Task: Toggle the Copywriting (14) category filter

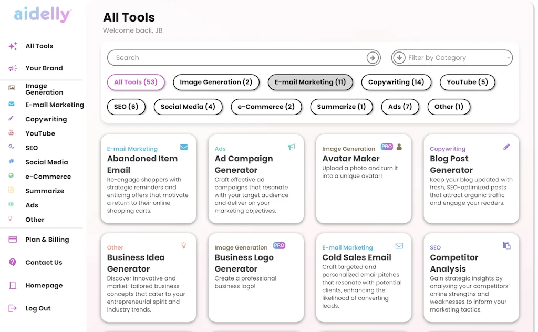Action: tap(396, 82)
